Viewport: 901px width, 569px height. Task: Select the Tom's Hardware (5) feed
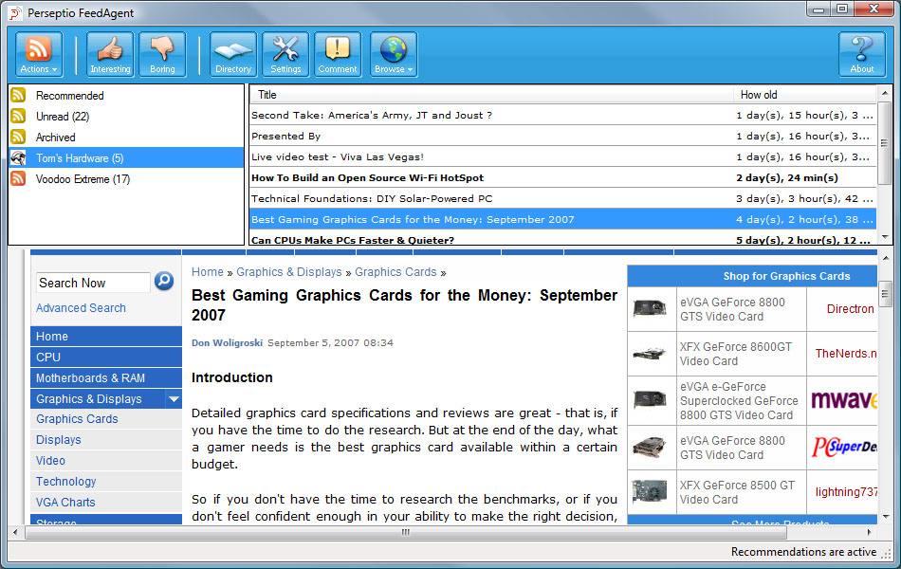click(x=126, y=158)
